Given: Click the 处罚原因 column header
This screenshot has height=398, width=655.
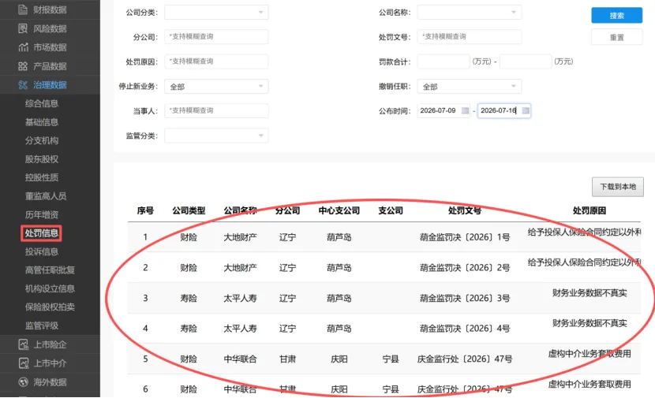Looking at the screenshot, I should coord(589,210).
